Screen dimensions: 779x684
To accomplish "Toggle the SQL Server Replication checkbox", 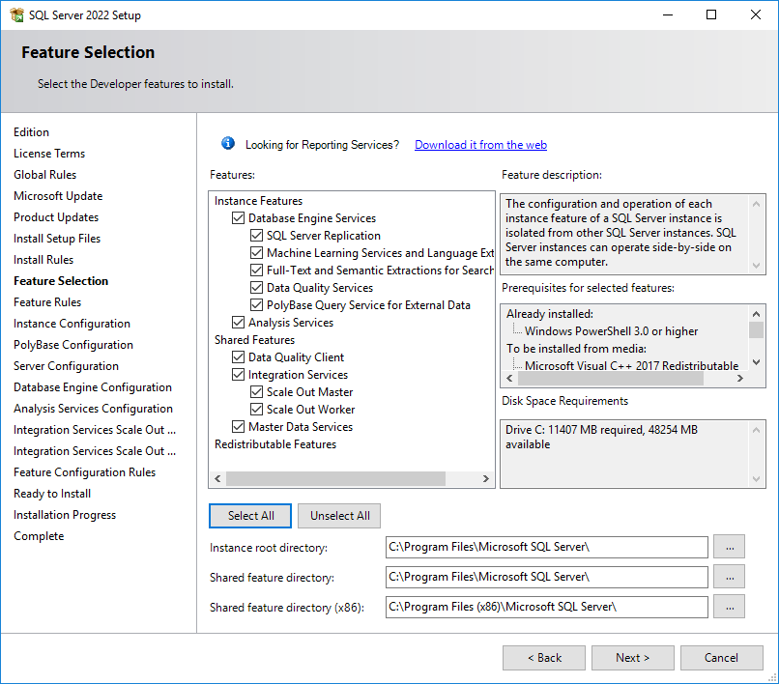I will point(256,236).
